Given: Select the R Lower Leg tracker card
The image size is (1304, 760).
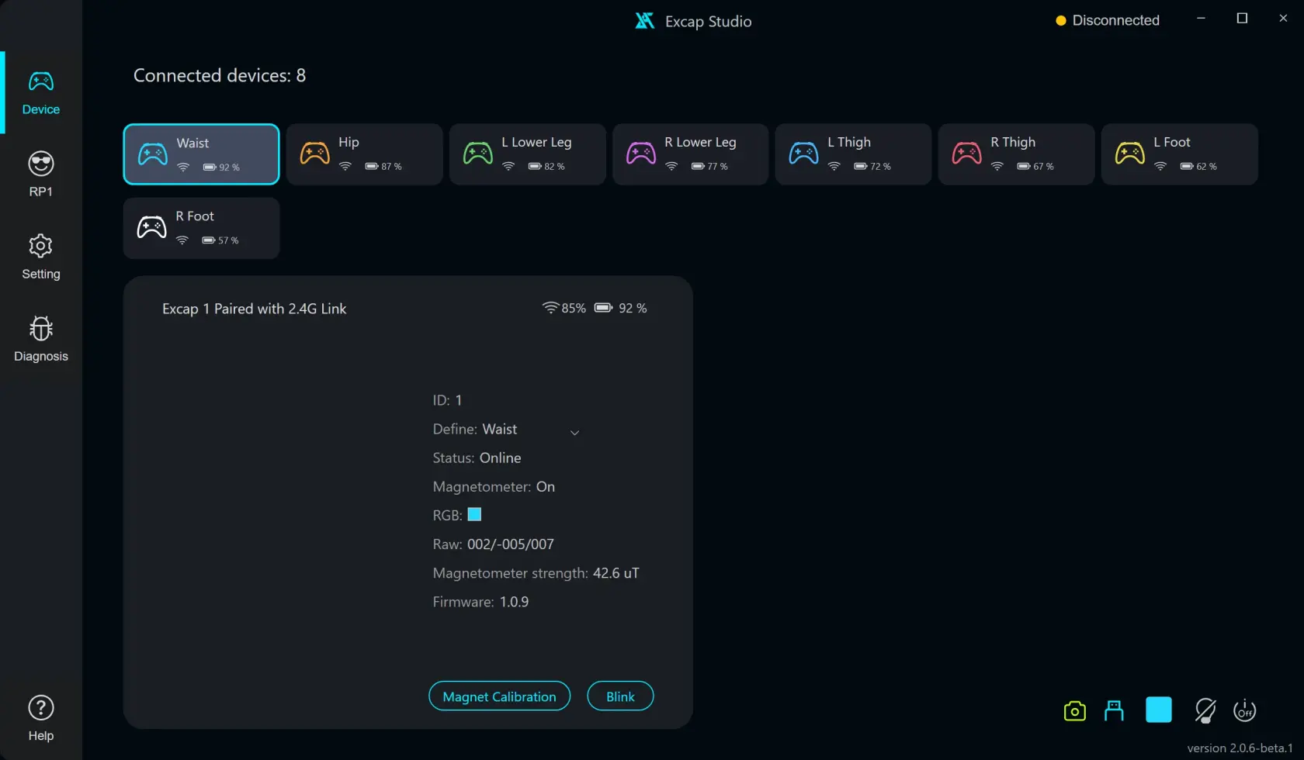Looking at the screenshot, I should pos(690,154).
